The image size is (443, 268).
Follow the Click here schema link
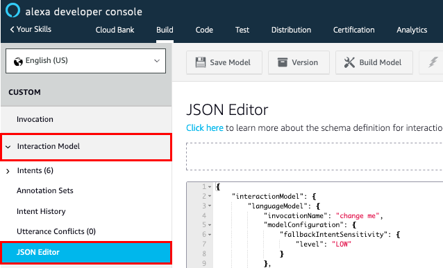click(x=205, y=128)
